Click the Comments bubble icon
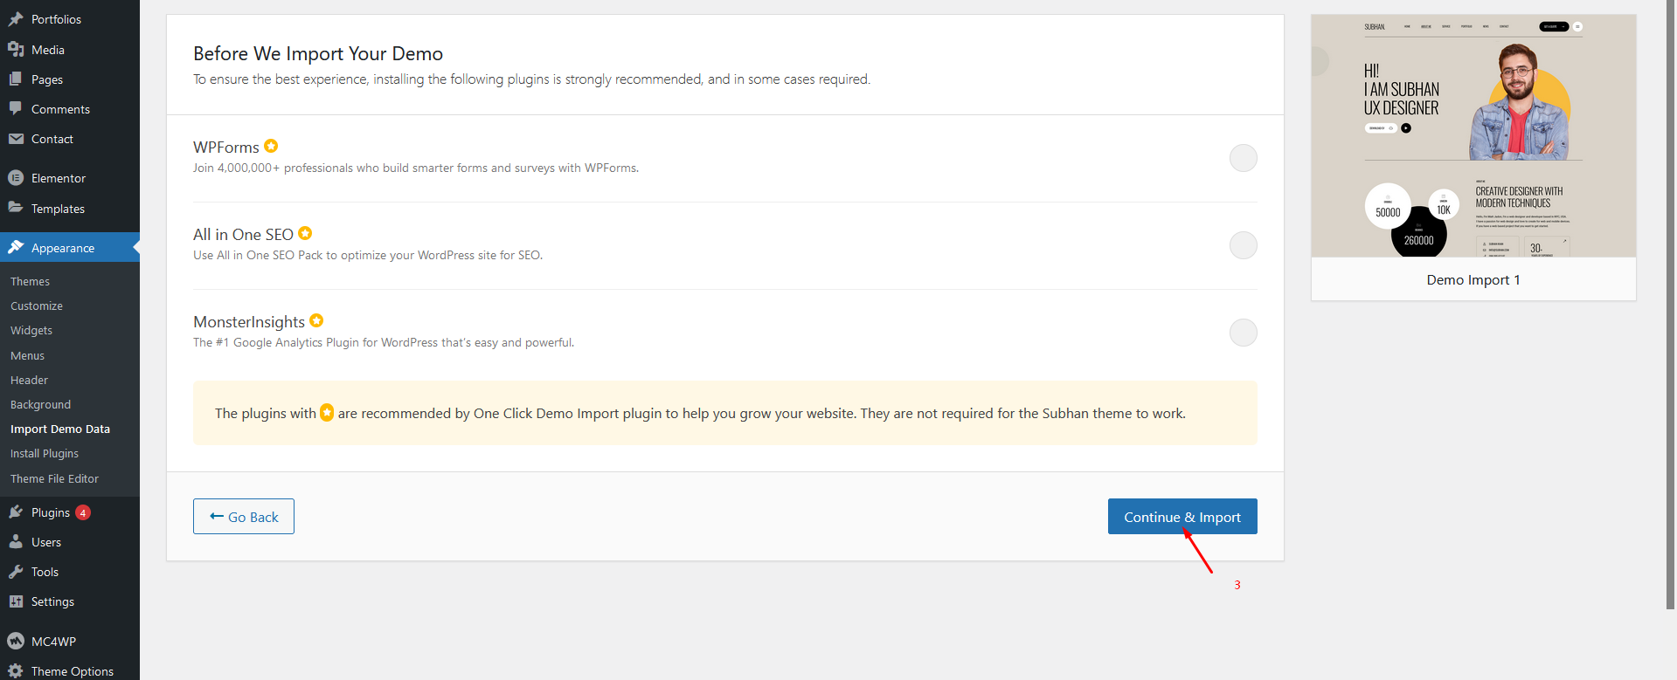Image resolution: width=1677 pixels, height=680 pixels. coord(16,109)
